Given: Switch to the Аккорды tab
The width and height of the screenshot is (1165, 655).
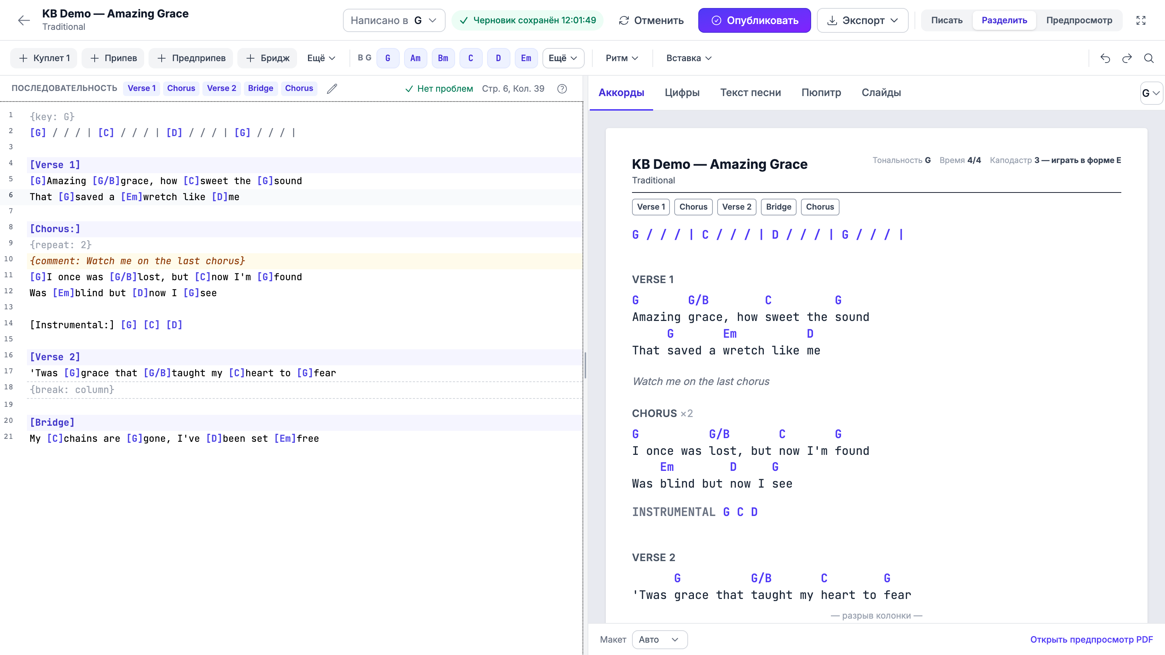Looking at the screenshot, I should (x=621, y=93).
